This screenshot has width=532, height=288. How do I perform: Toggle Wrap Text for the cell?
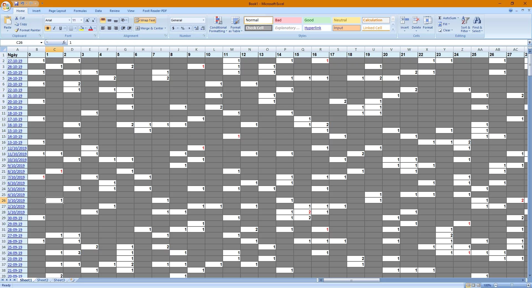pyautogui.click(x=145, y=20)
